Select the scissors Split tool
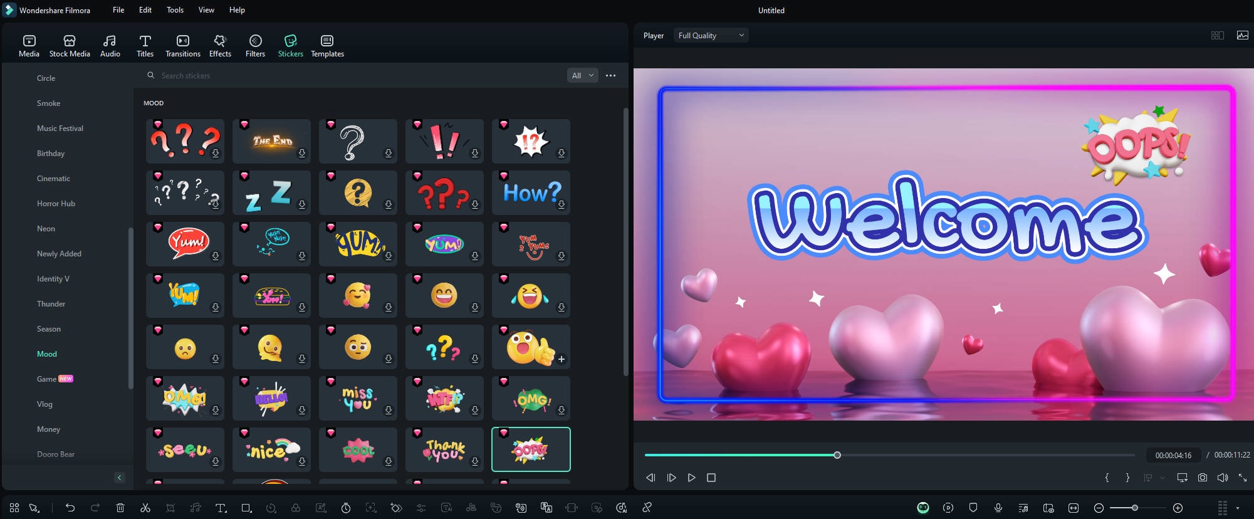Screen dimensions: 1254x519 click(x=145, y=508)
